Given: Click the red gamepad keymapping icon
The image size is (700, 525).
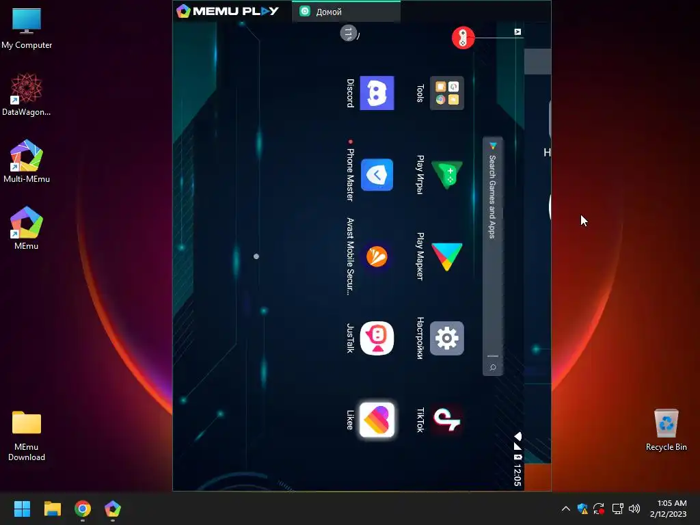Looking at the screenshot, I should pyautogui.click(x=463, y=38).
